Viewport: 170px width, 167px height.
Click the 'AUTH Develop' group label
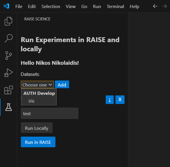pos(39,93)
